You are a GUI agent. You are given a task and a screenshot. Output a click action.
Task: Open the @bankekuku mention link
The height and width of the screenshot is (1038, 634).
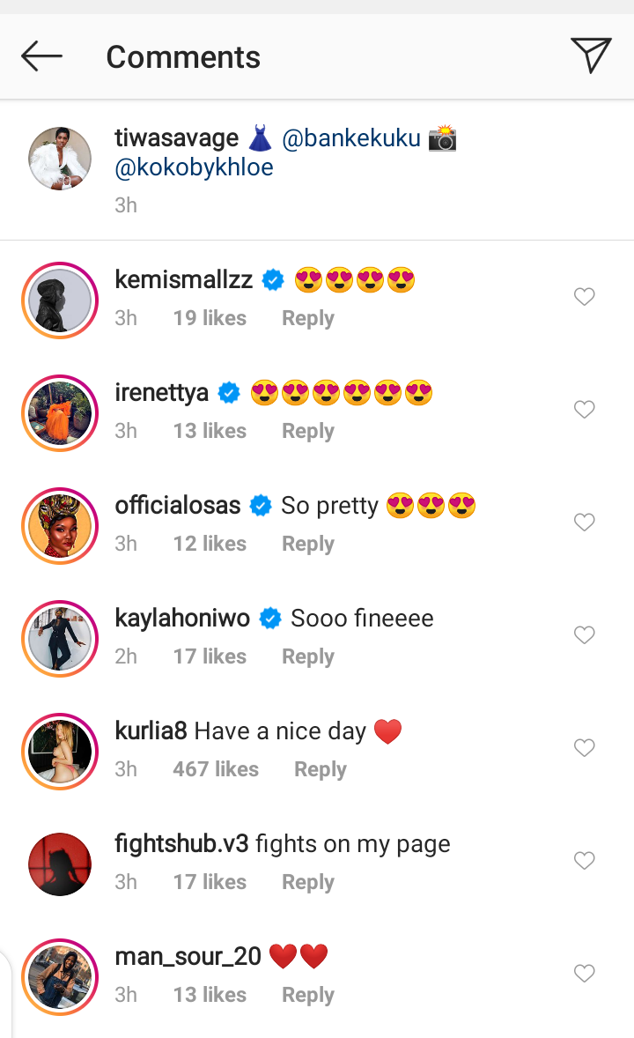[x=351, y=138]
